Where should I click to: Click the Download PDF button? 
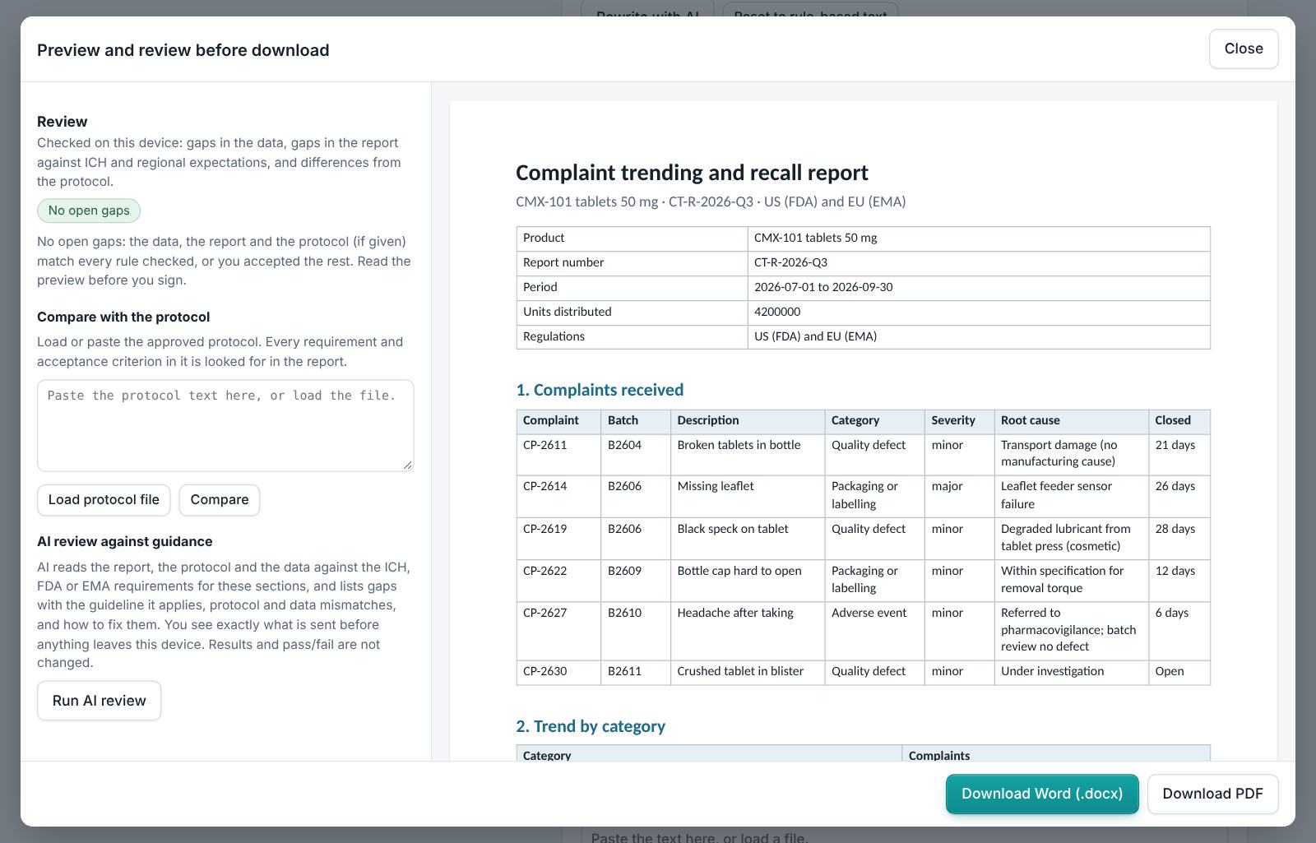click(x=1212, y=794)
